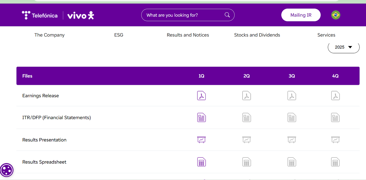Viewport: 366px width, 180px height.
Task: Open the 2025 year dropdown
Action: (x=344, y=47)
